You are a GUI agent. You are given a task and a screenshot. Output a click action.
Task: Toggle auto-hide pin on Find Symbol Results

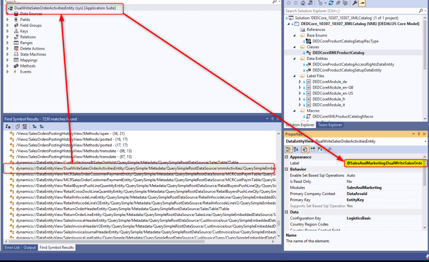pos(271,119)
